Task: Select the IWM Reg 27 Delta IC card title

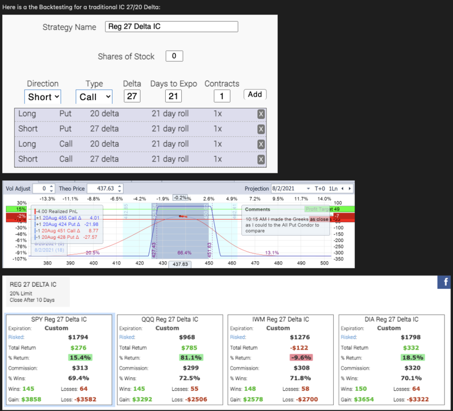Action: pyautogui.click(x=280, y=319)
